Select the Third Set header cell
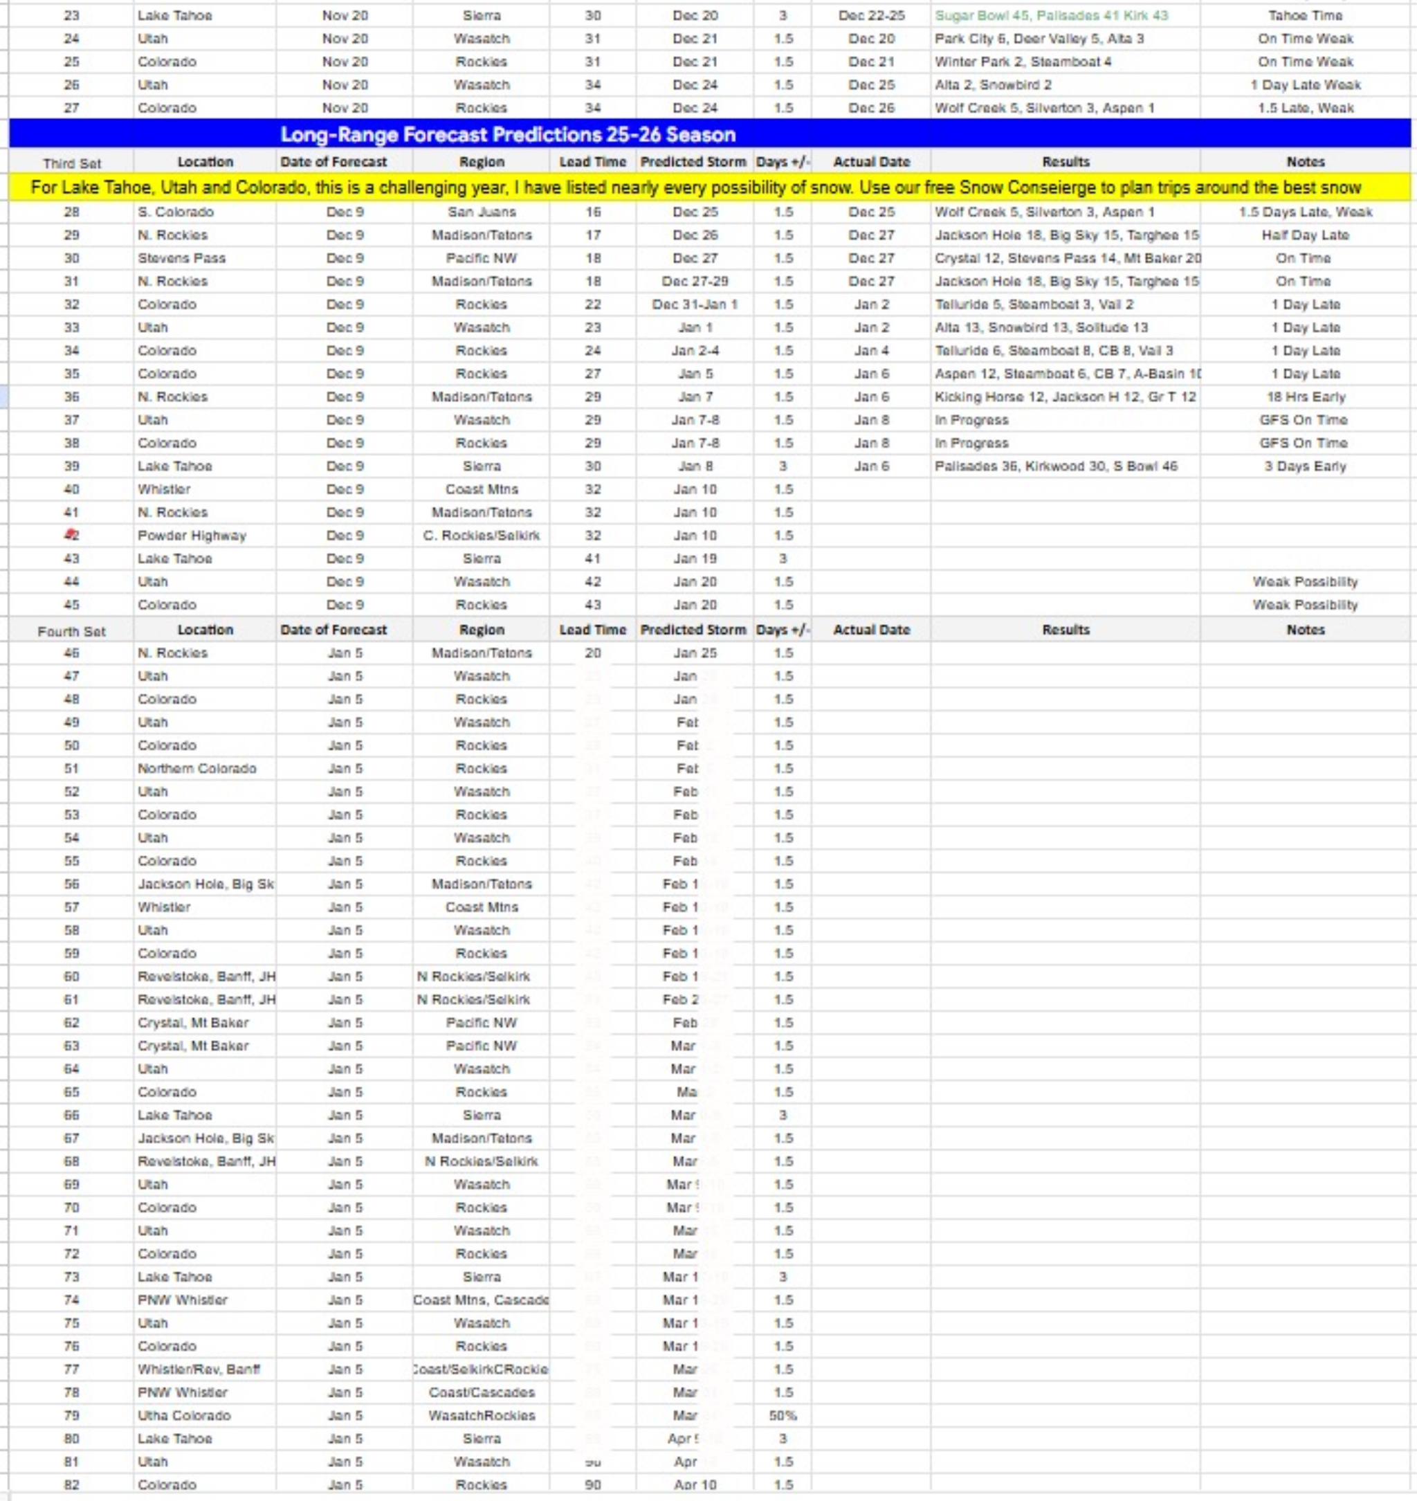 coord(72,163)
